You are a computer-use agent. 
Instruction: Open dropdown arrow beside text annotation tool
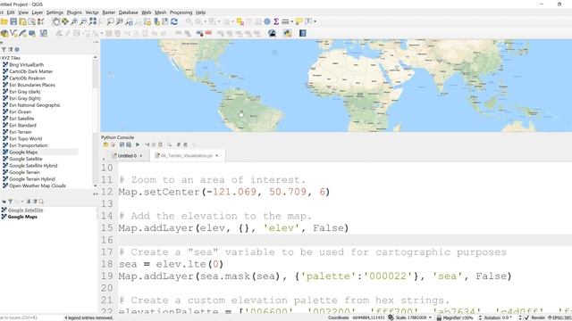click(315, 21)
